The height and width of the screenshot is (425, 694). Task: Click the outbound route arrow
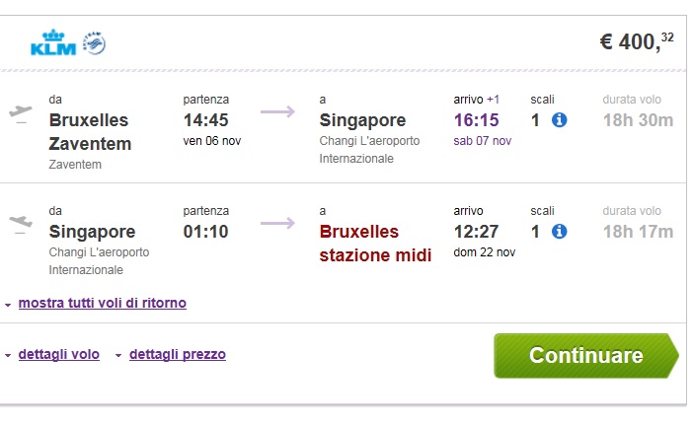coord(277,111)
